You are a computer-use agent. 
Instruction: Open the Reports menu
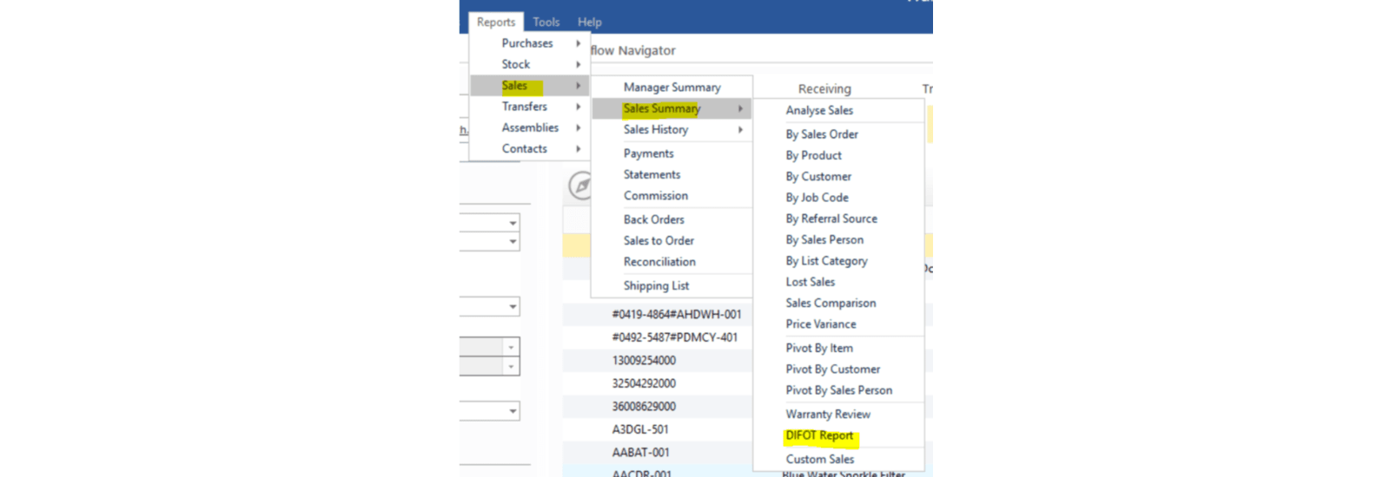[495, 22]
